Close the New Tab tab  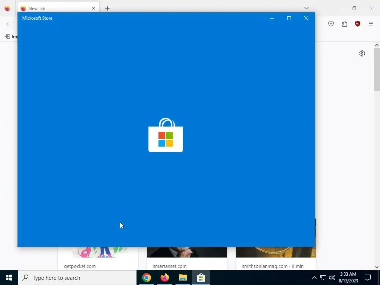[x=94, y=8]
